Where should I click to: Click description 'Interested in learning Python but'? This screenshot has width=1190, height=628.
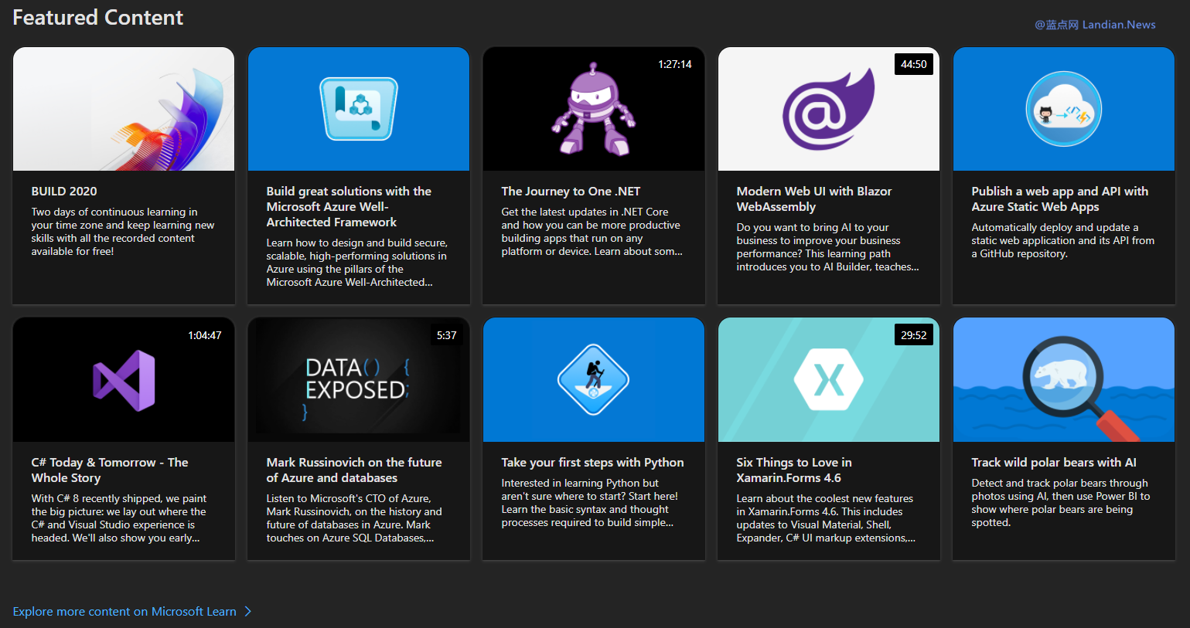tap(589, 503)
